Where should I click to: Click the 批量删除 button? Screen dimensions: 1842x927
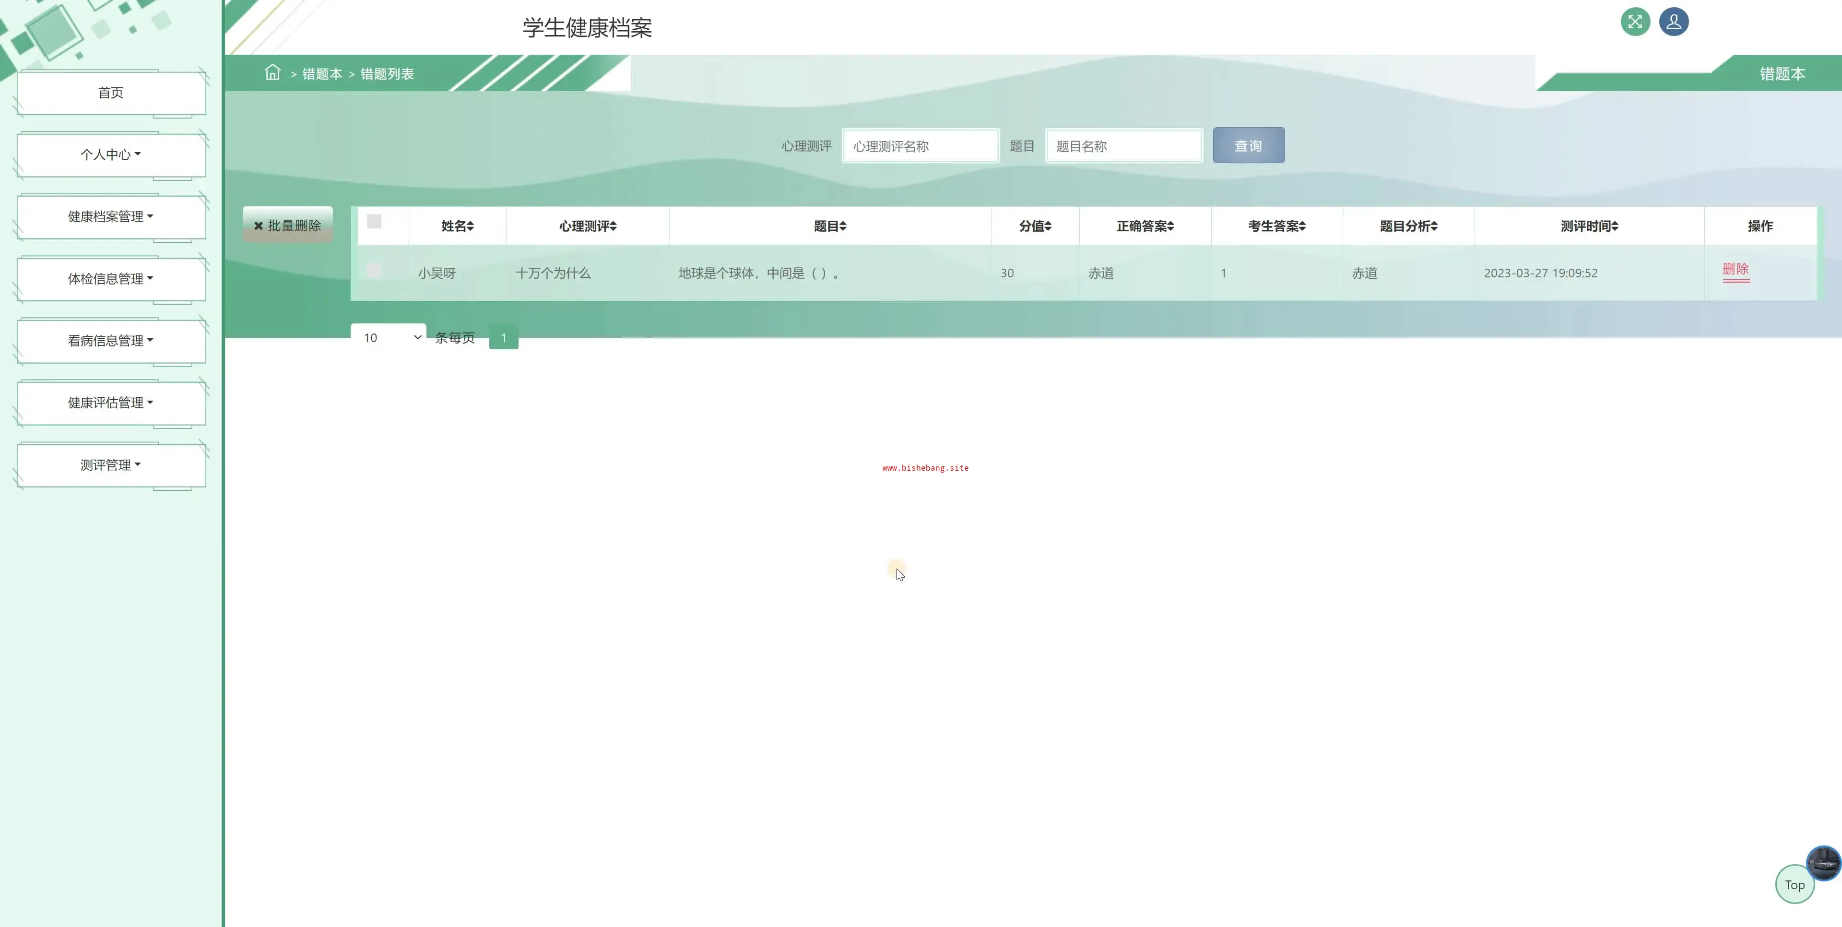coord(287,226)
